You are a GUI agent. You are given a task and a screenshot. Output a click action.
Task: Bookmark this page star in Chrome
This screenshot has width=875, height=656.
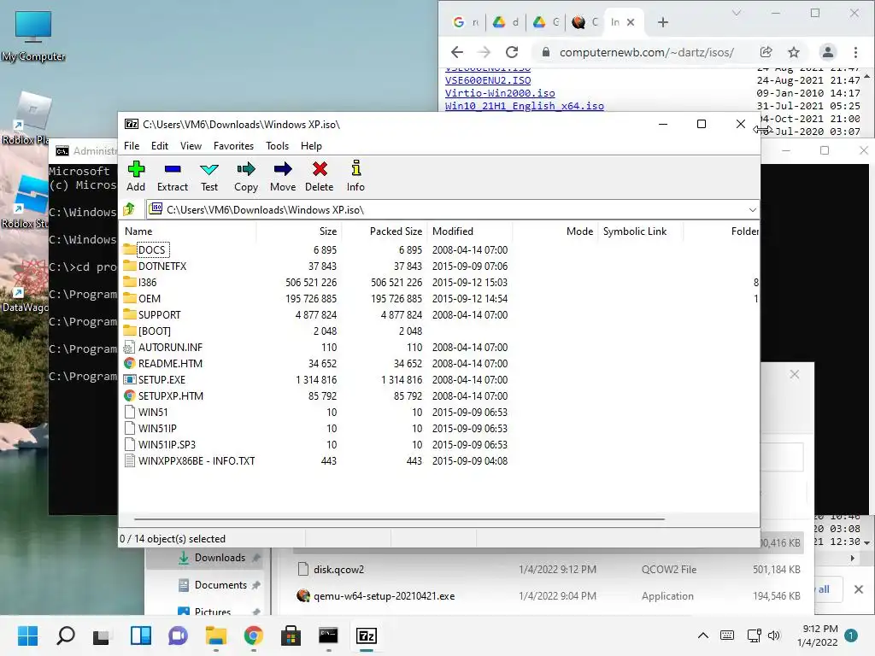tap(794, 52)
